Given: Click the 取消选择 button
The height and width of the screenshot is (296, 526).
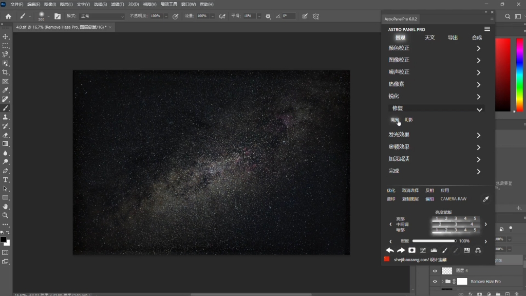Looking at the screenshot, I should (410, 190).
